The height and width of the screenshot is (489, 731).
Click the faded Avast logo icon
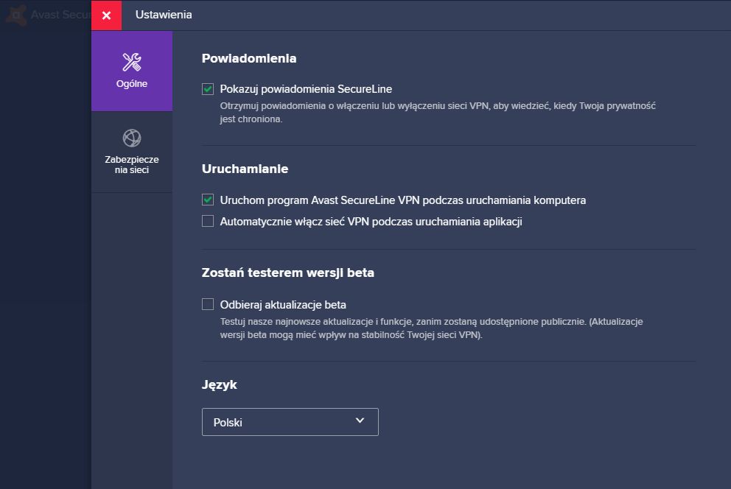[x=16, y=15]
